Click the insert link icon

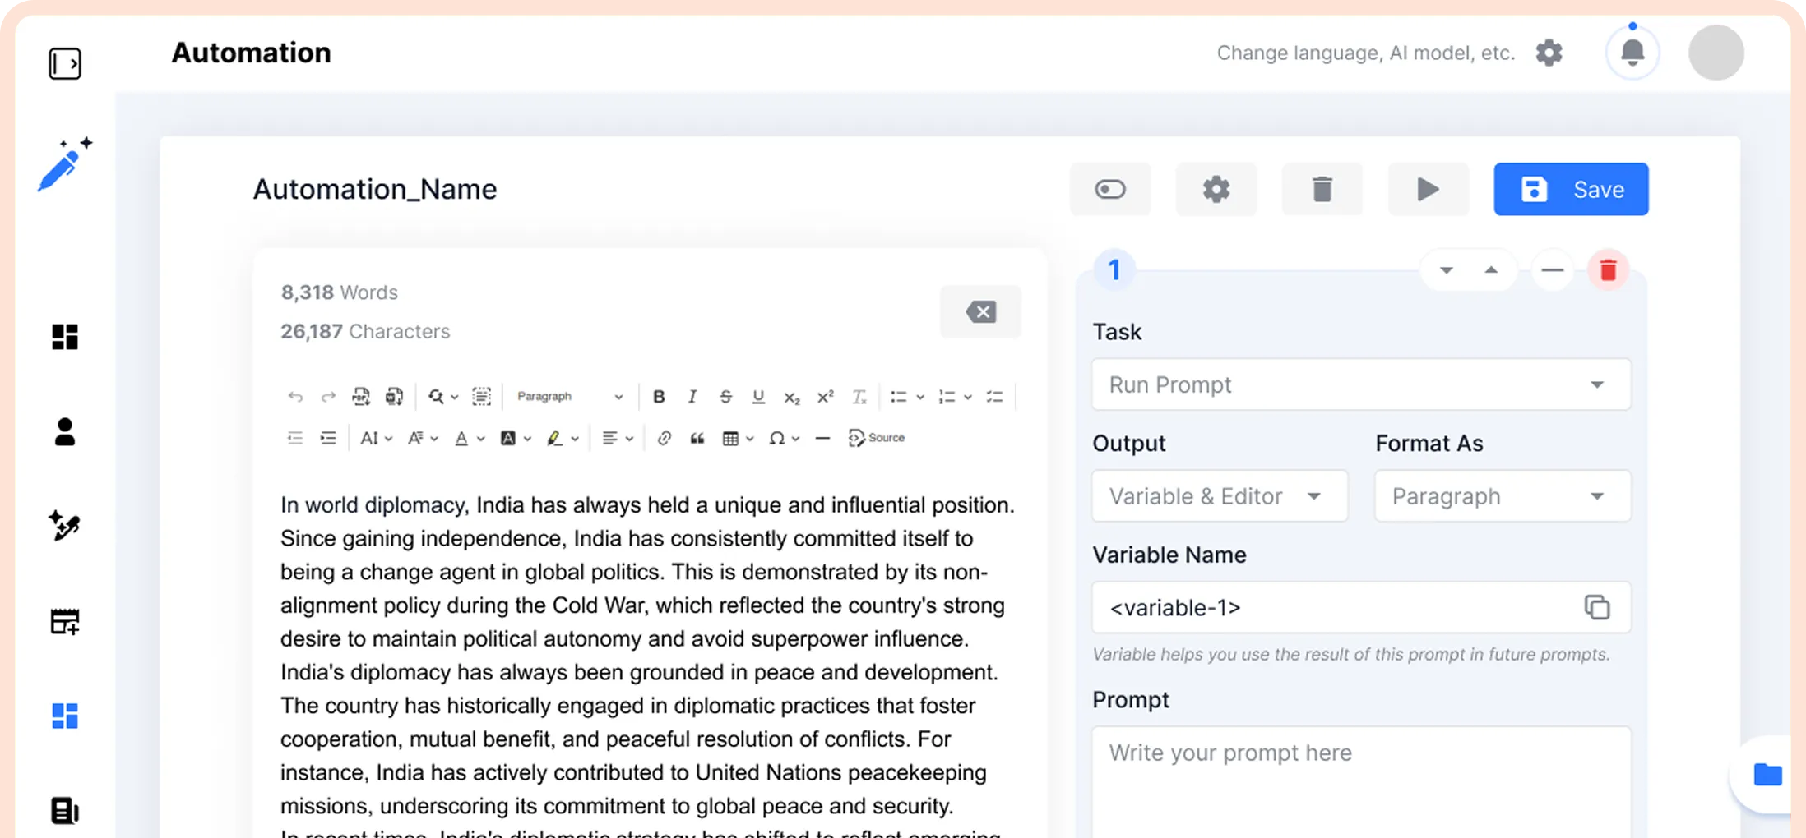pos(664,439)
